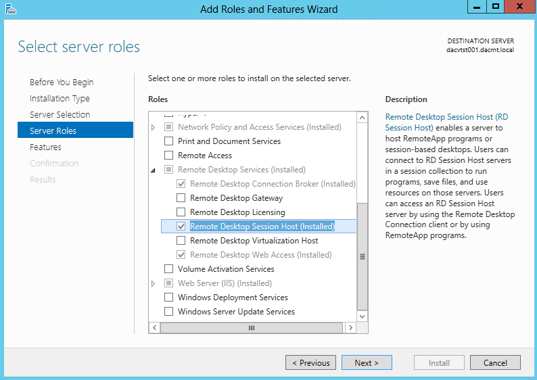The height and width of the screenshot is (380, 537).
Task: Click the horizontal scroll right arrow
Action: click(x=350, y=328)
